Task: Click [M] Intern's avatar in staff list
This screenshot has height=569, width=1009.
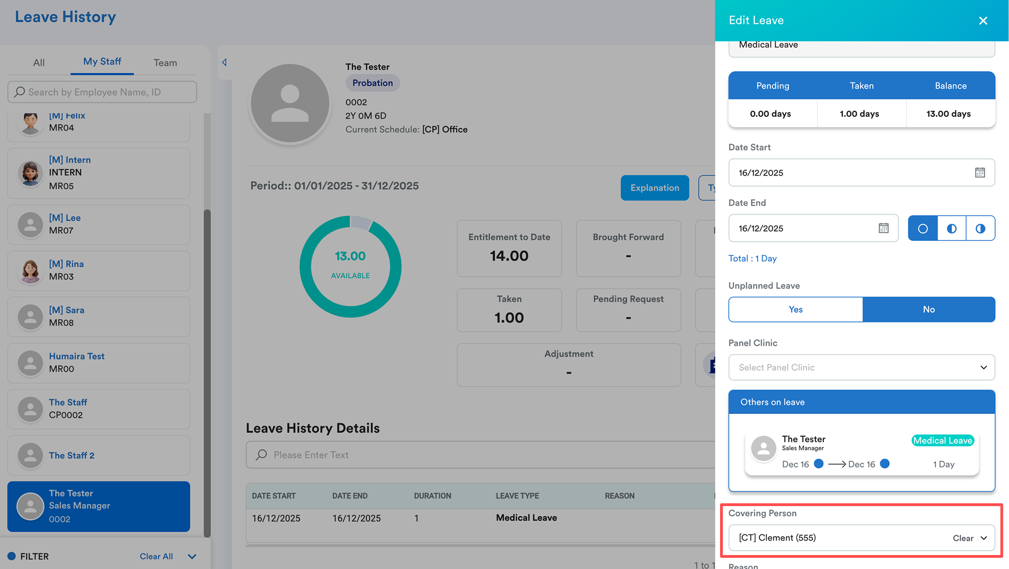Action: point(30,173)
